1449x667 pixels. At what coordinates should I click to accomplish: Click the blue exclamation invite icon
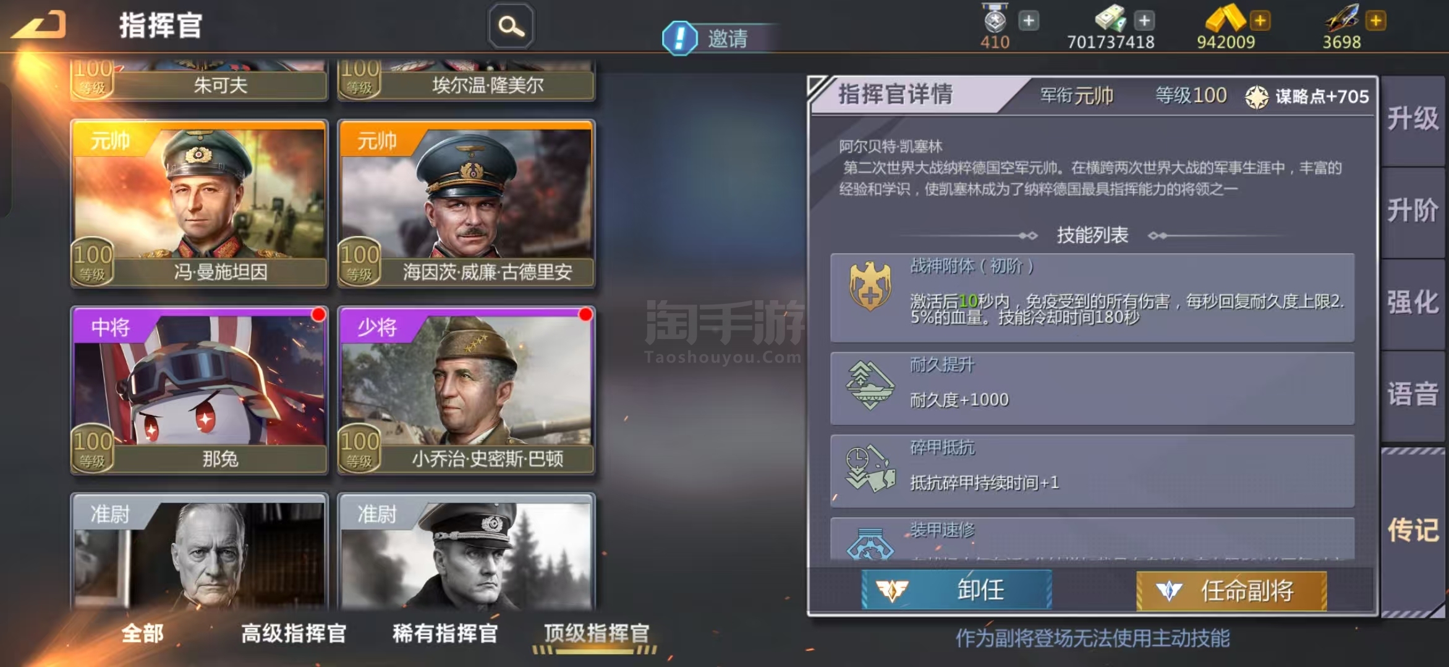tap(679, 38)
